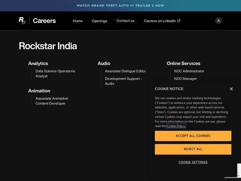The image size is (241, 181).
Task: Click the GTA VI Trailer 2 banner
Action: click(x=120, y=6)
